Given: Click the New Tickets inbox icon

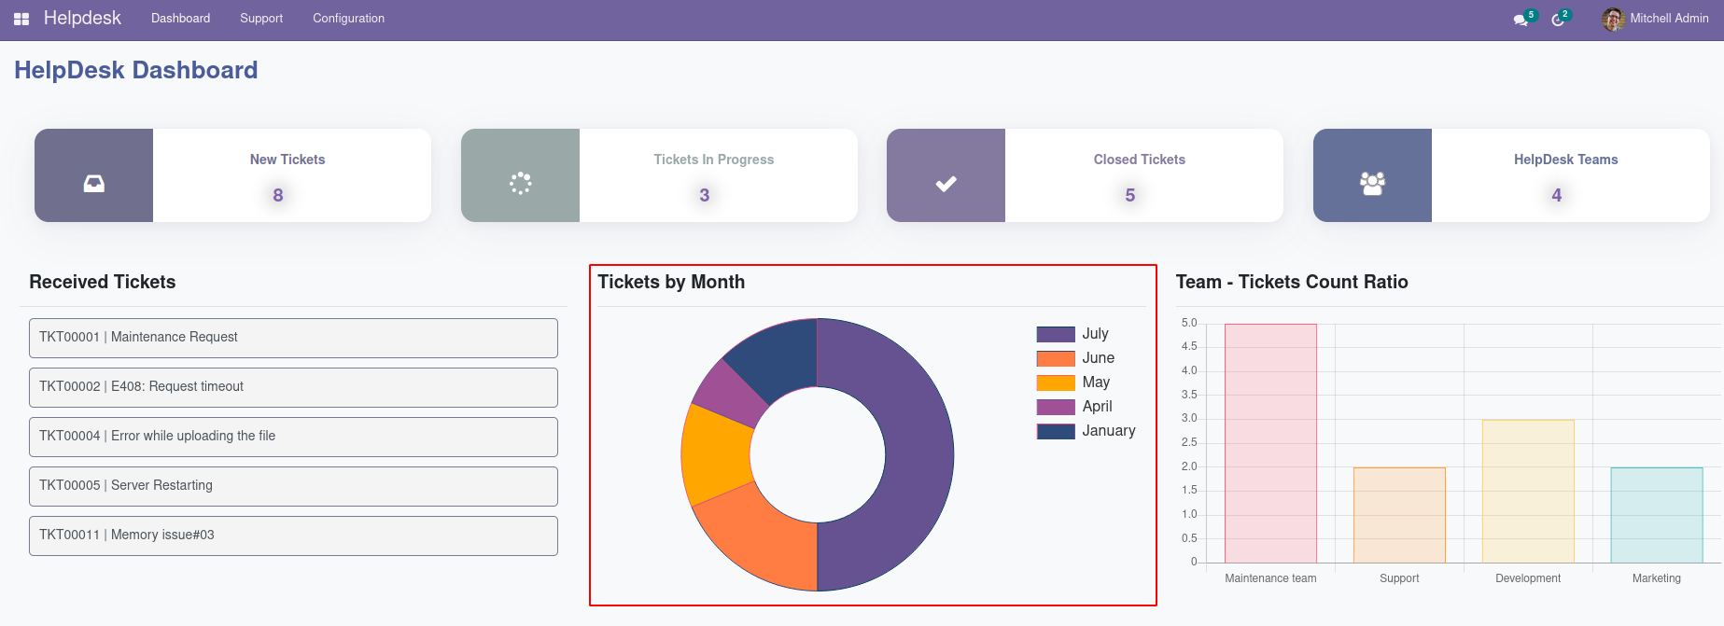Looking at the screenshot, I should click(94, 184).
